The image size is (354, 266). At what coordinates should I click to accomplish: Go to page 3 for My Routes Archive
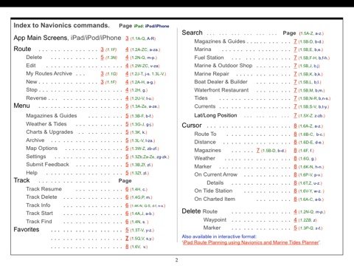click(x=102, y=74)
